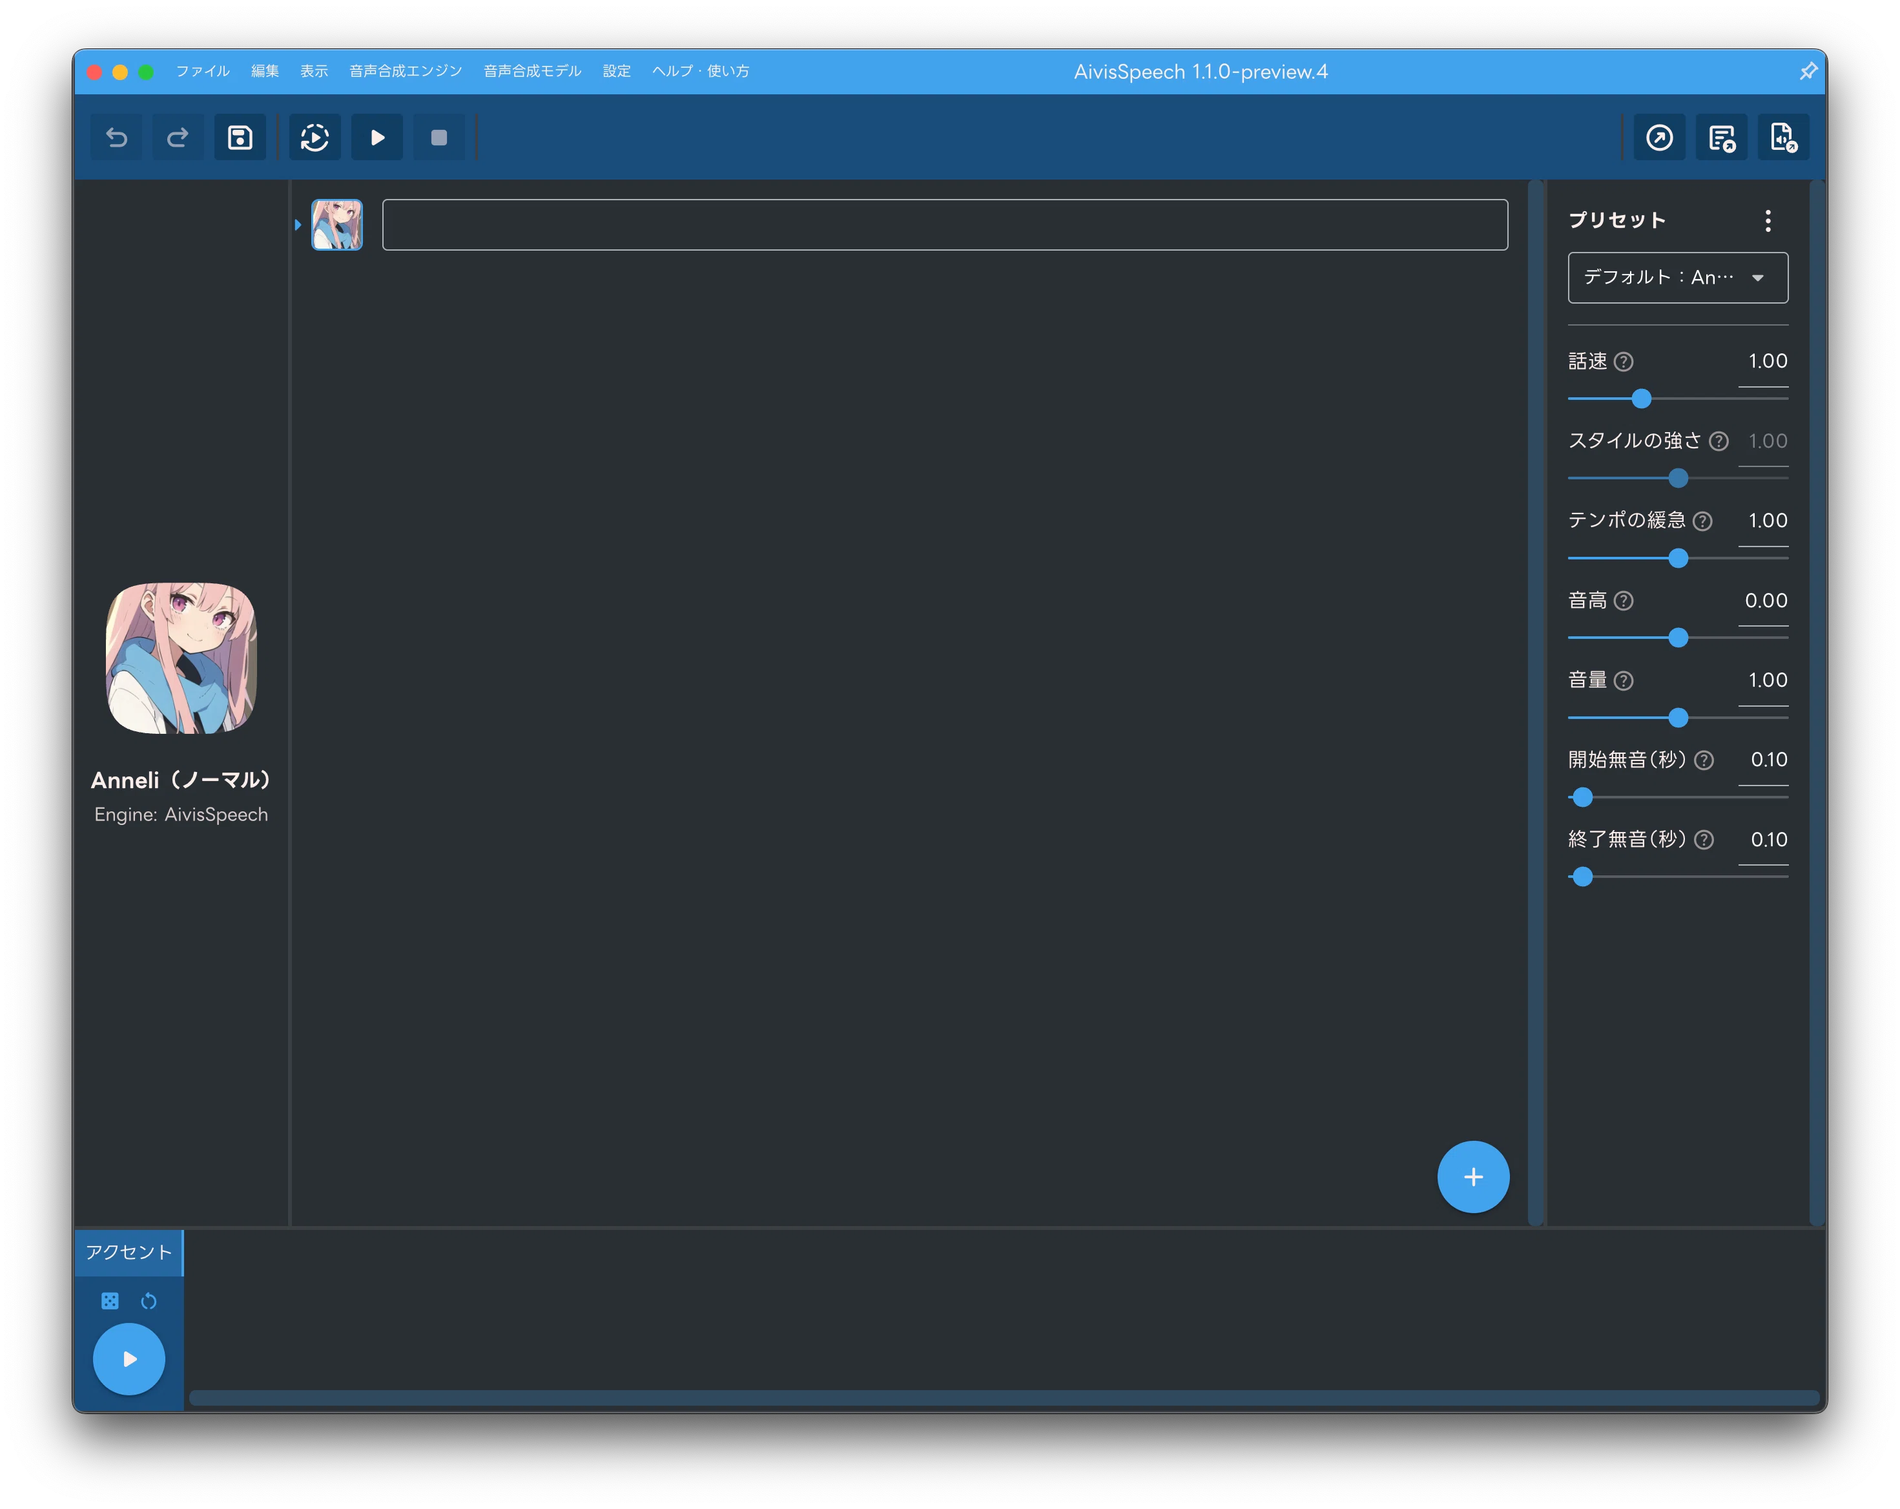Click the redo arrow button
Viewport: 1900px width, 1509px height.
point(178,138)
